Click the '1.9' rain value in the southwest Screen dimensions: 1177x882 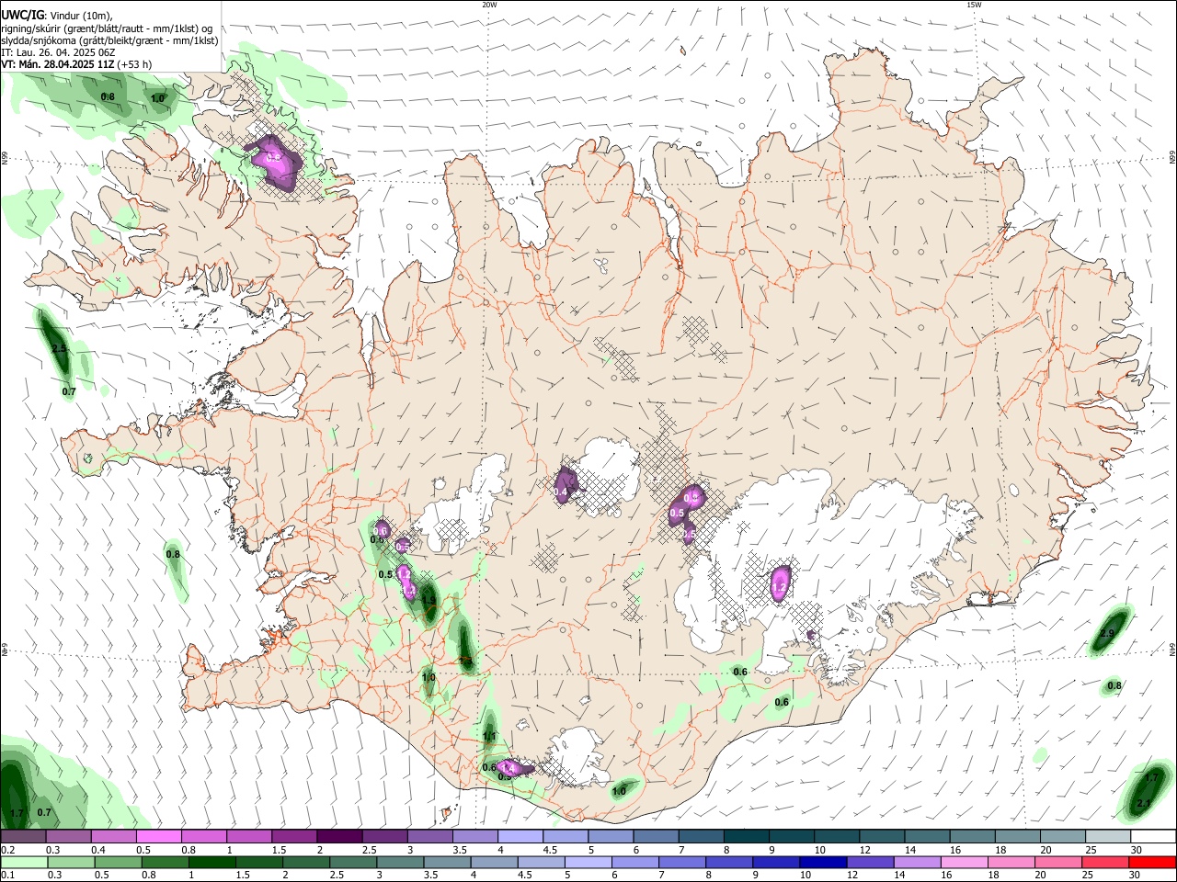(x=429, y=602)
